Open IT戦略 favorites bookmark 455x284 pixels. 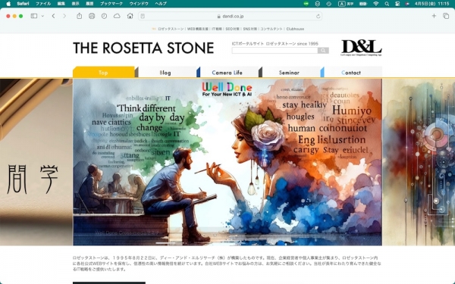217,29
